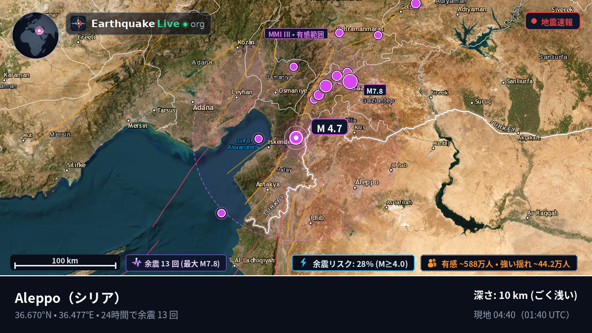Click the 余震 13 回 (最大 M7.8) badge
The image size is (592, 333).
pos(176,263)
